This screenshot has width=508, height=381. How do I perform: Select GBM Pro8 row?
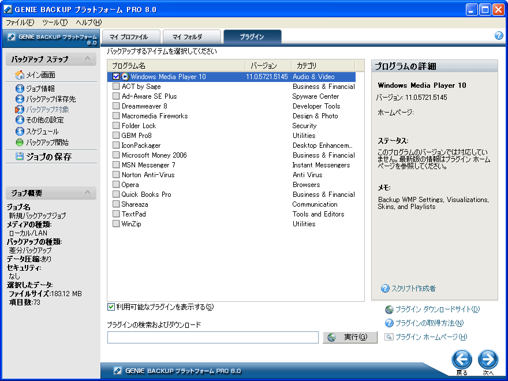(x=231, y=136)
